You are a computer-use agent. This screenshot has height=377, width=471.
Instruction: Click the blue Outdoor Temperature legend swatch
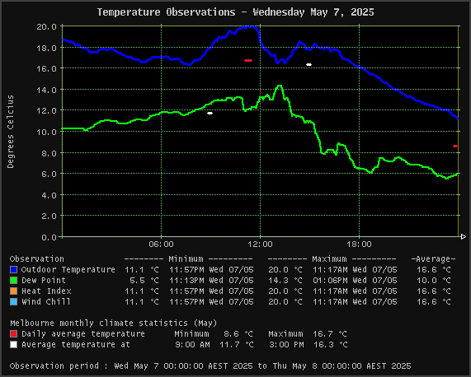[13, 270]
